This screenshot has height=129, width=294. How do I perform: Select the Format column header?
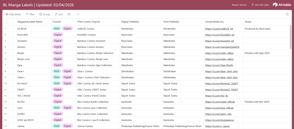point(57,22)
